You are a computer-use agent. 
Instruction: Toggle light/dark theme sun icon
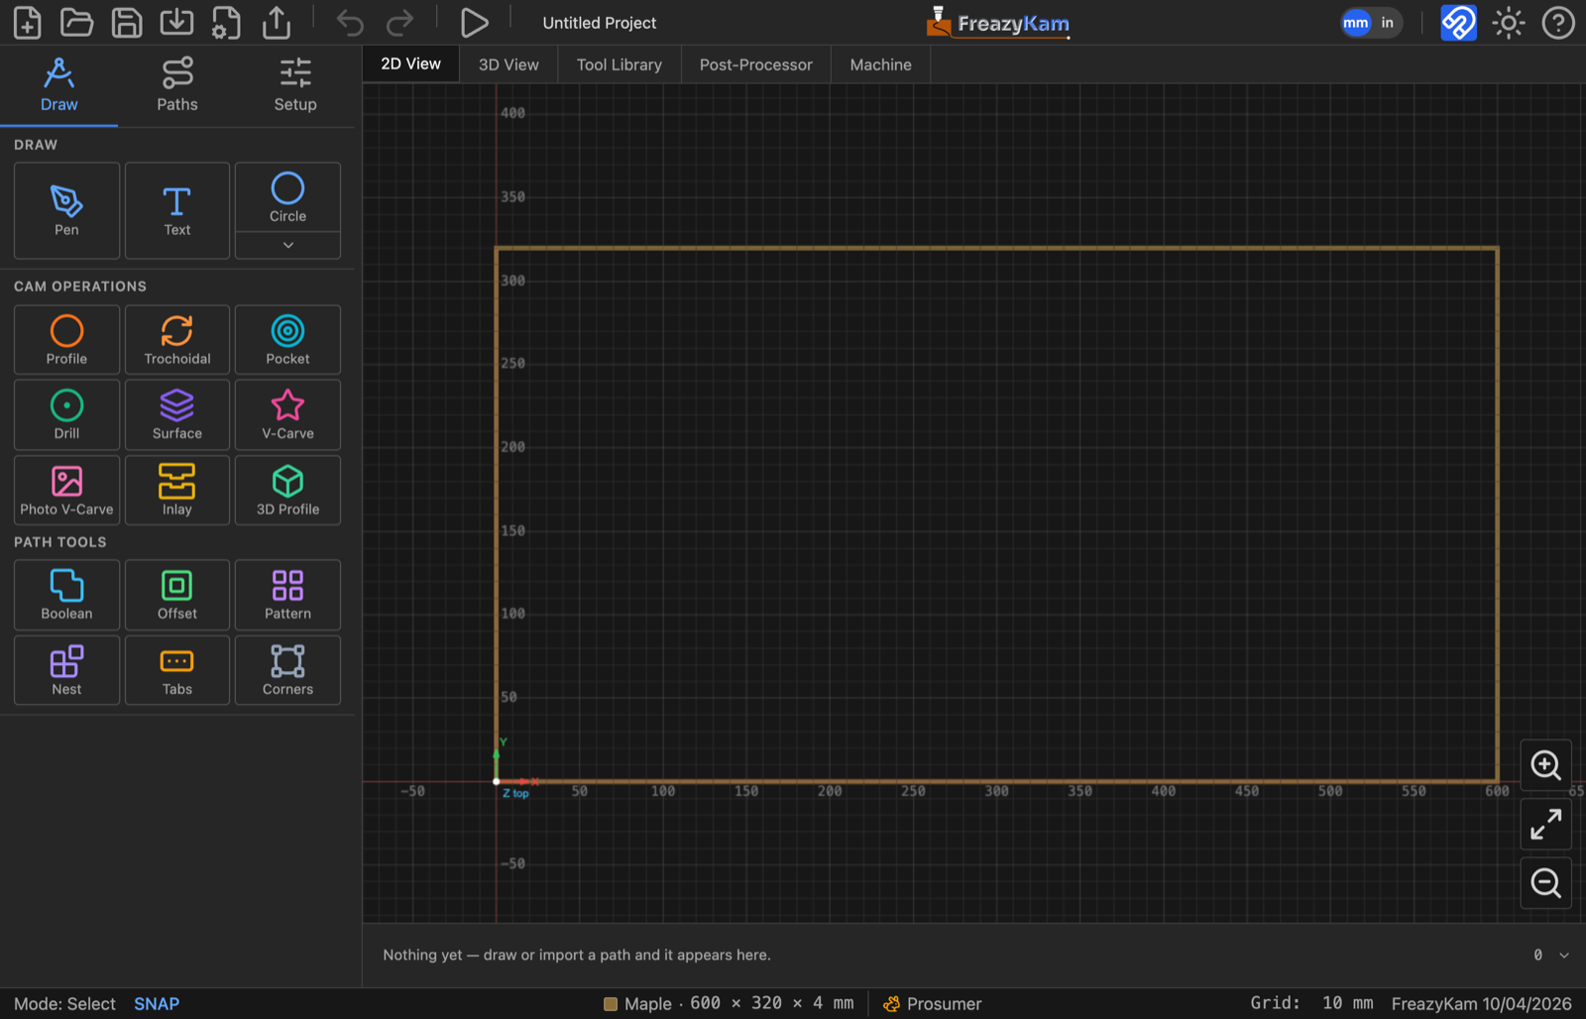point(1509,23)
